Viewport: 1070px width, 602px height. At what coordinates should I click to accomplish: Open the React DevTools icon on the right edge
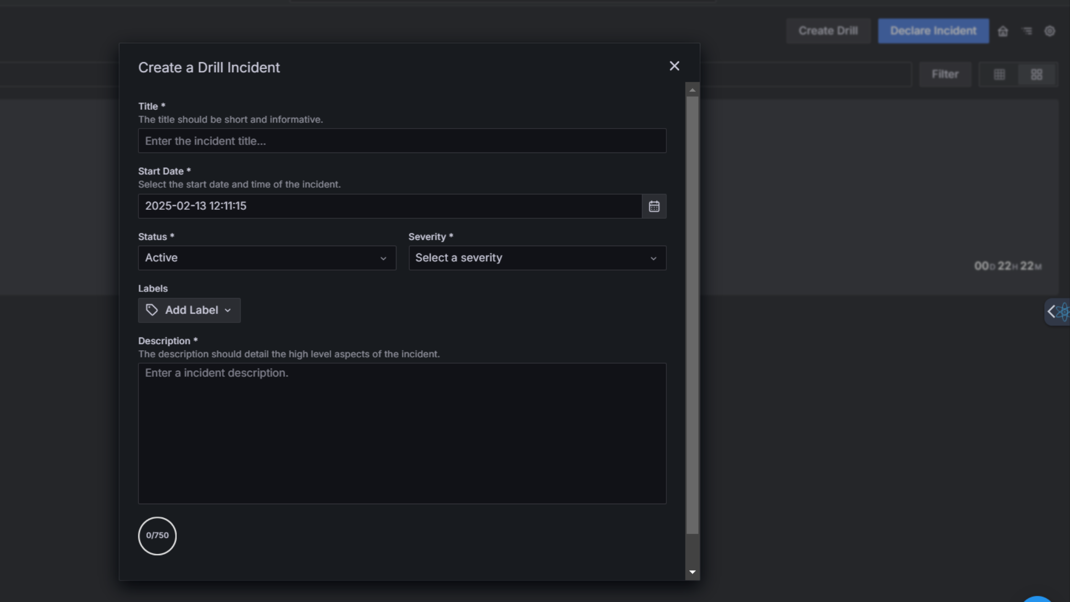tap(1061, 311)
